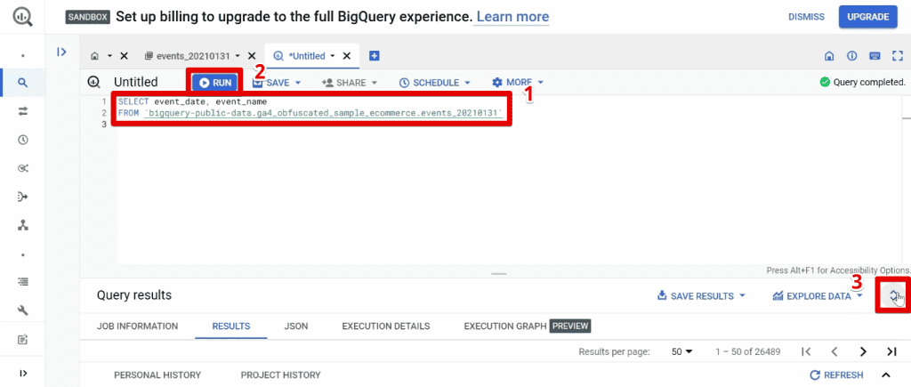Open the MORE gear dropdown
The height and width of the screenshot is (387, 911).
click(x=517, y=83)
